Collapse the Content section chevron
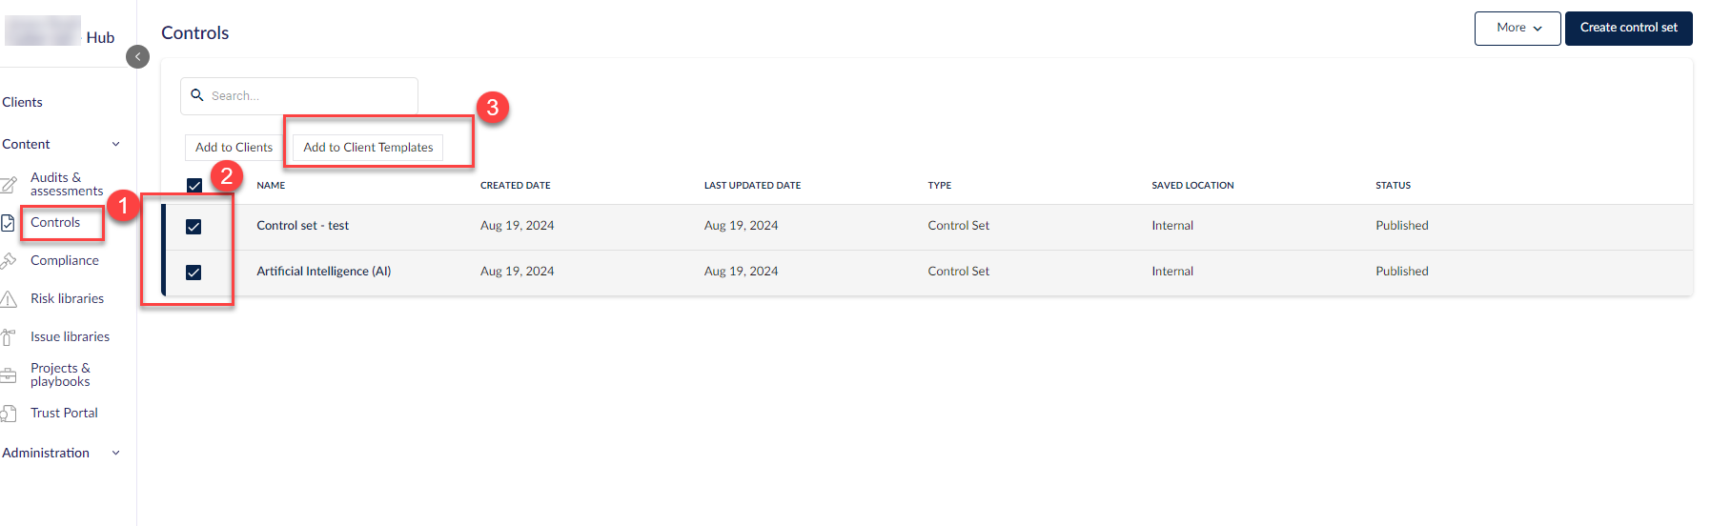This screenshot has height=526, width=1711. [116, 144]
